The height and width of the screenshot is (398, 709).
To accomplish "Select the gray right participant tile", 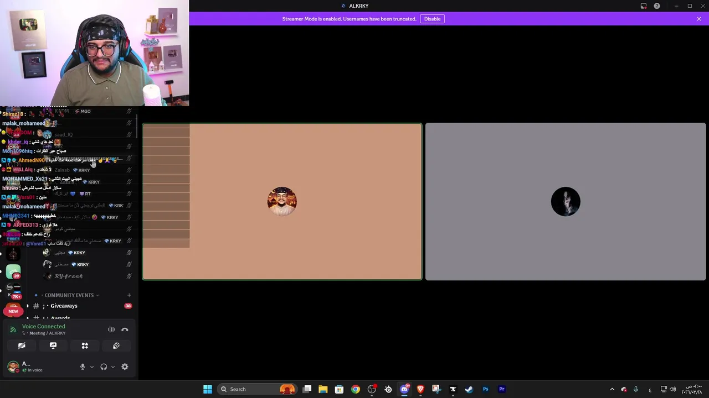I will (x=566, y=201).
